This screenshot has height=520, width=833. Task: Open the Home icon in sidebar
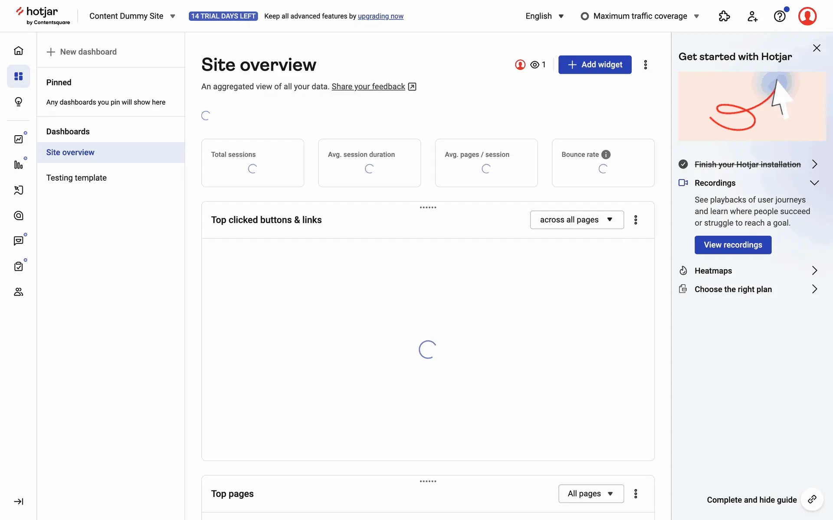18,51
